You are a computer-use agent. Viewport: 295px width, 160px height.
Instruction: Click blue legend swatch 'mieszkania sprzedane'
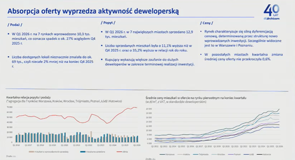[x=83, y=152]
